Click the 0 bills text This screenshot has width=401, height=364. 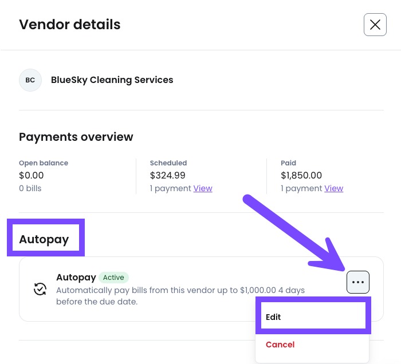pyautogui.click(x=30, y=188)
